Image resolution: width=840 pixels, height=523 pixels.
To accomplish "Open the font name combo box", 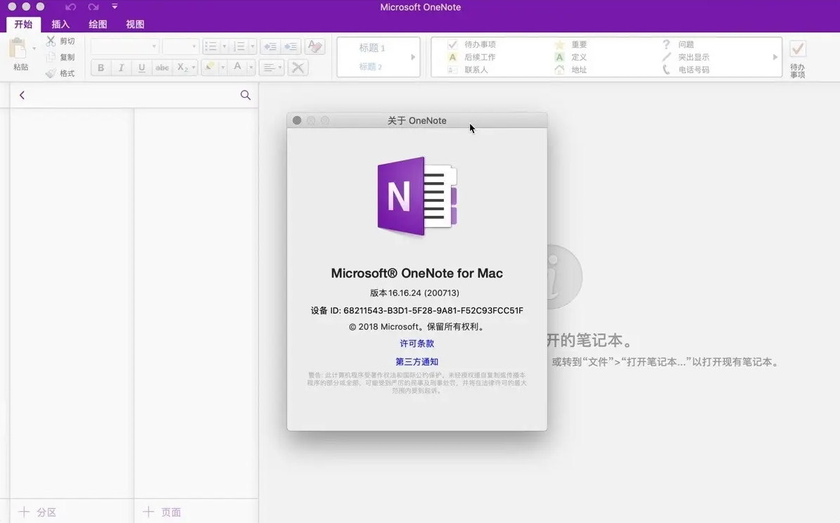I will (x=125, y=46).
